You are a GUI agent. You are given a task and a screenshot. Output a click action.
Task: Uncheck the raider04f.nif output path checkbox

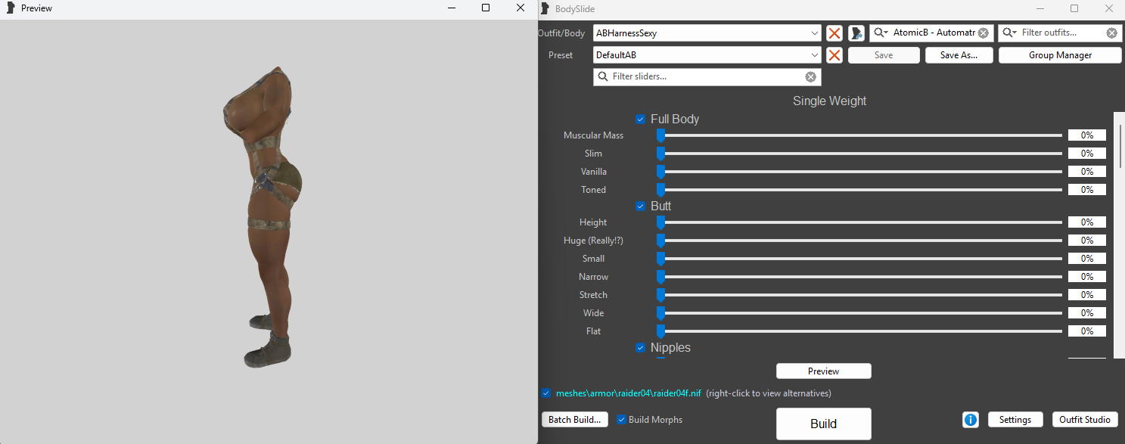point(546,393)
